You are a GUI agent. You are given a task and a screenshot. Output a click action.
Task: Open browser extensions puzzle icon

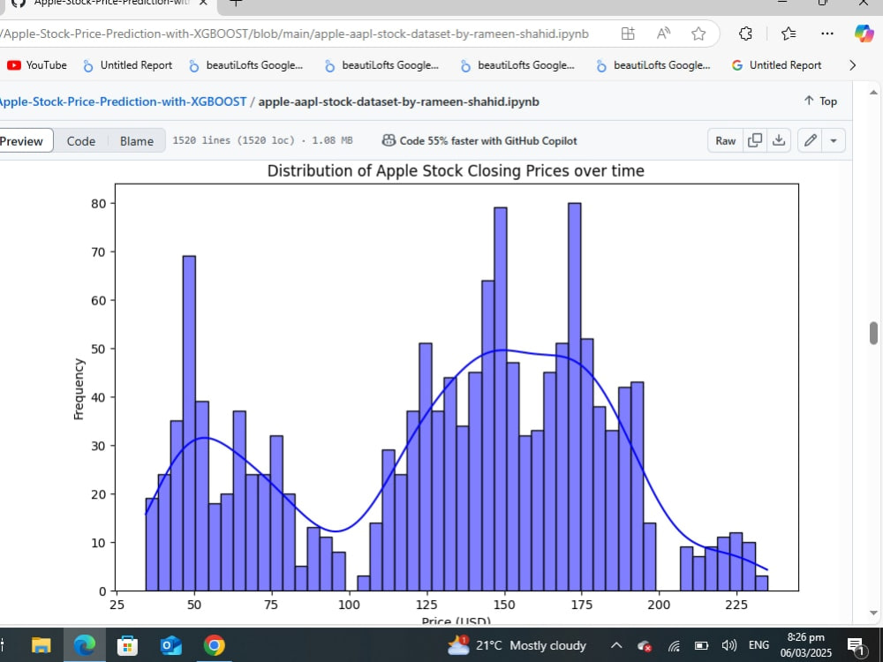[x=745, y=34]
